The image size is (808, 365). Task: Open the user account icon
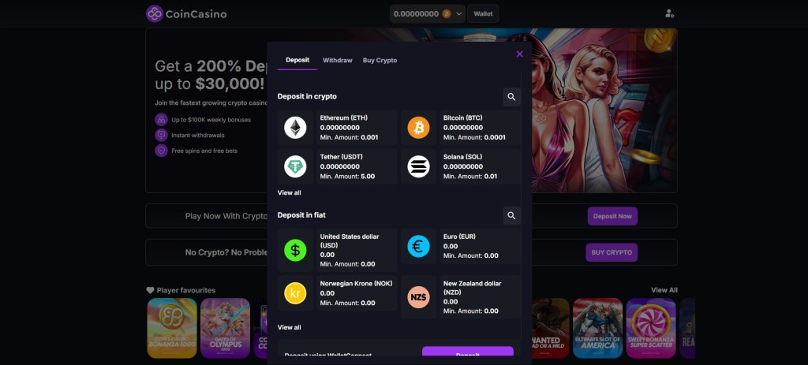(x=669, y=14)
